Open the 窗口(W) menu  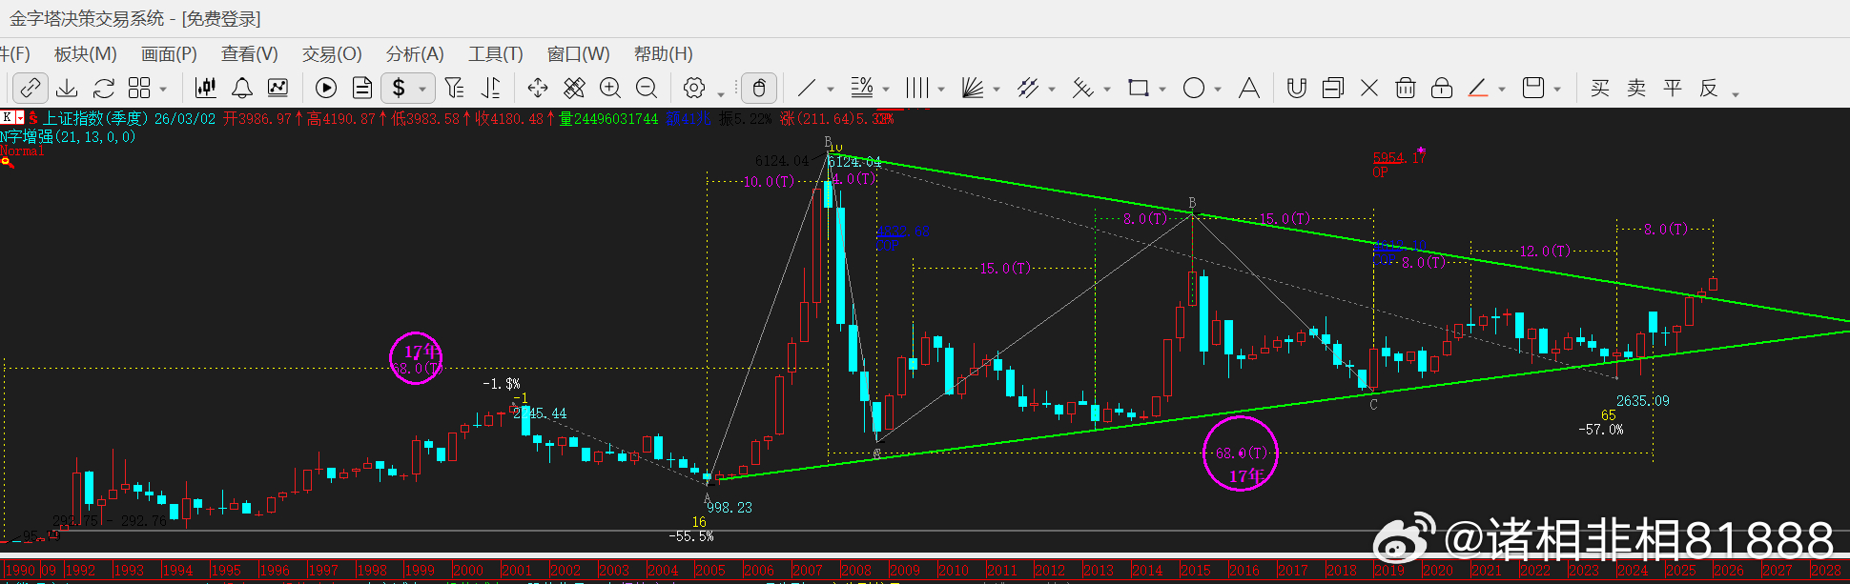579,54
